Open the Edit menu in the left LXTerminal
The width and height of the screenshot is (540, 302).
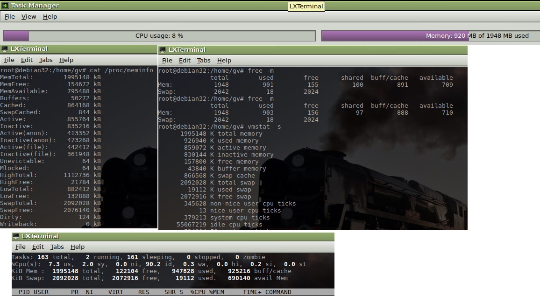click(x=27, y=60)
